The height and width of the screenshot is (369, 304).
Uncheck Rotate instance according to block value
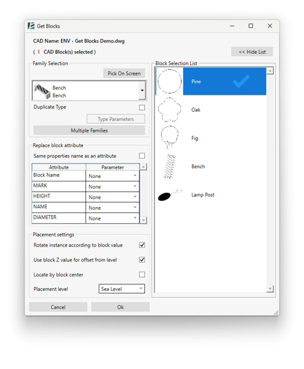[142, 245]
